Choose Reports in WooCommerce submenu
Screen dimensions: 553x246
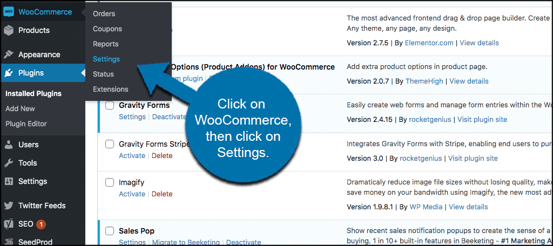tap(106, 44)
